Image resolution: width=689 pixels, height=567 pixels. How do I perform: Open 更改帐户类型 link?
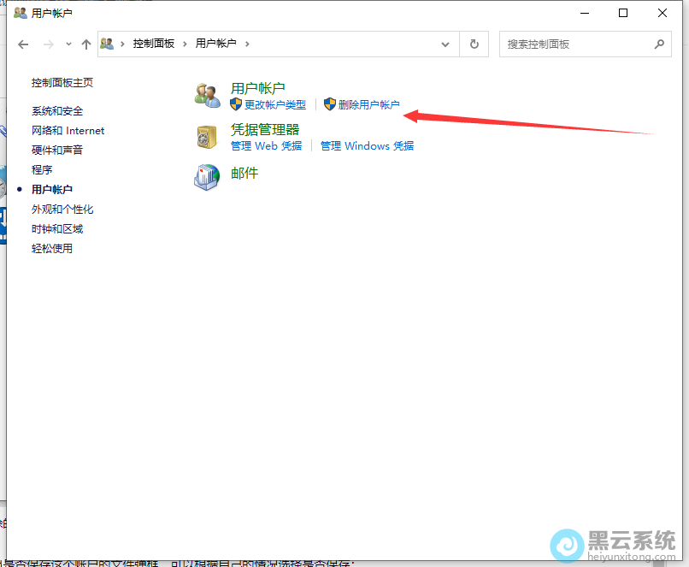click(x=274, y=105)
